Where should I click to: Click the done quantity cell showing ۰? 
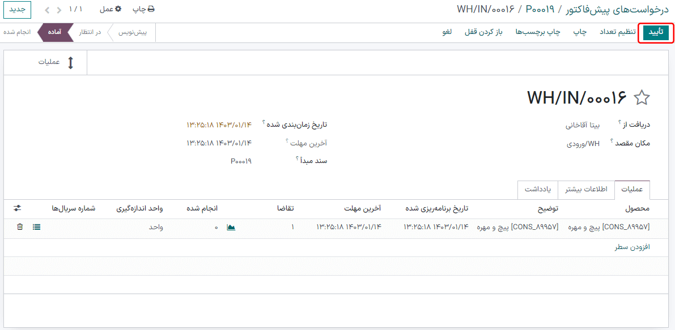(216, 227)
